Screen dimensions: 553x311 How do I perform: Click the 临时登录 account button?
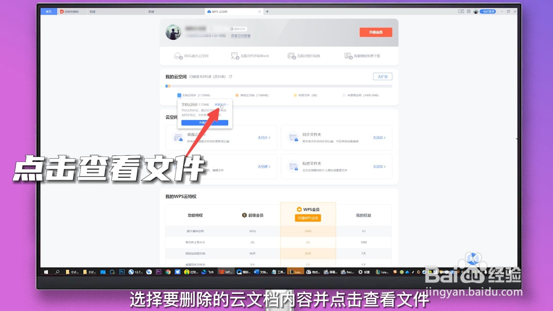coord(488,11)
